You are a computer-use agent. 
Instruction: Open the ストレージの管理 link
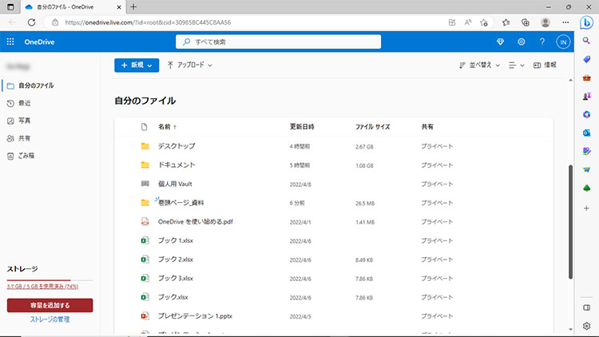tap(50, 319)
